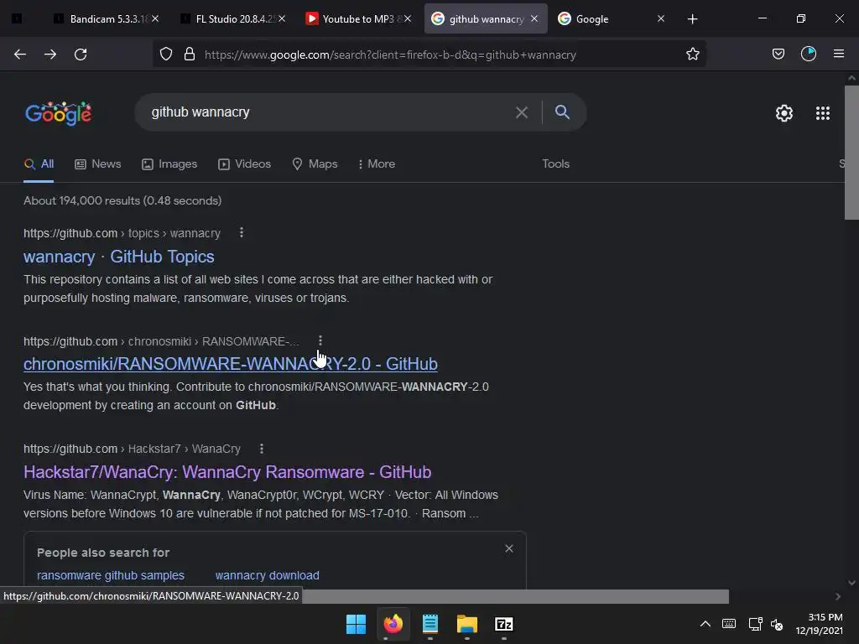Image resolution: width=859 pixels, height=644 pixels.
Task: Go back to previous page
Action: 20,55
